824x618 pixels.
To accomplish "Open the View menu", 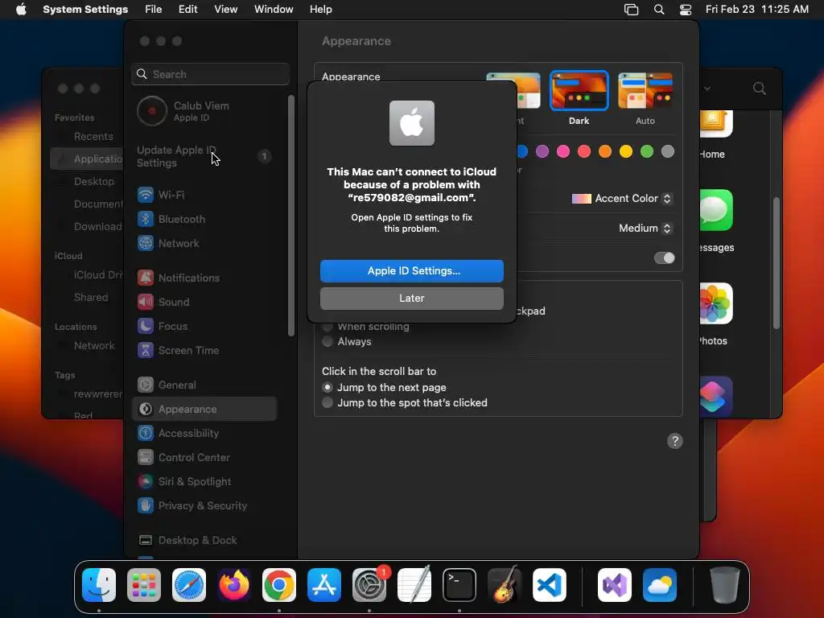I will click(226, 10).
